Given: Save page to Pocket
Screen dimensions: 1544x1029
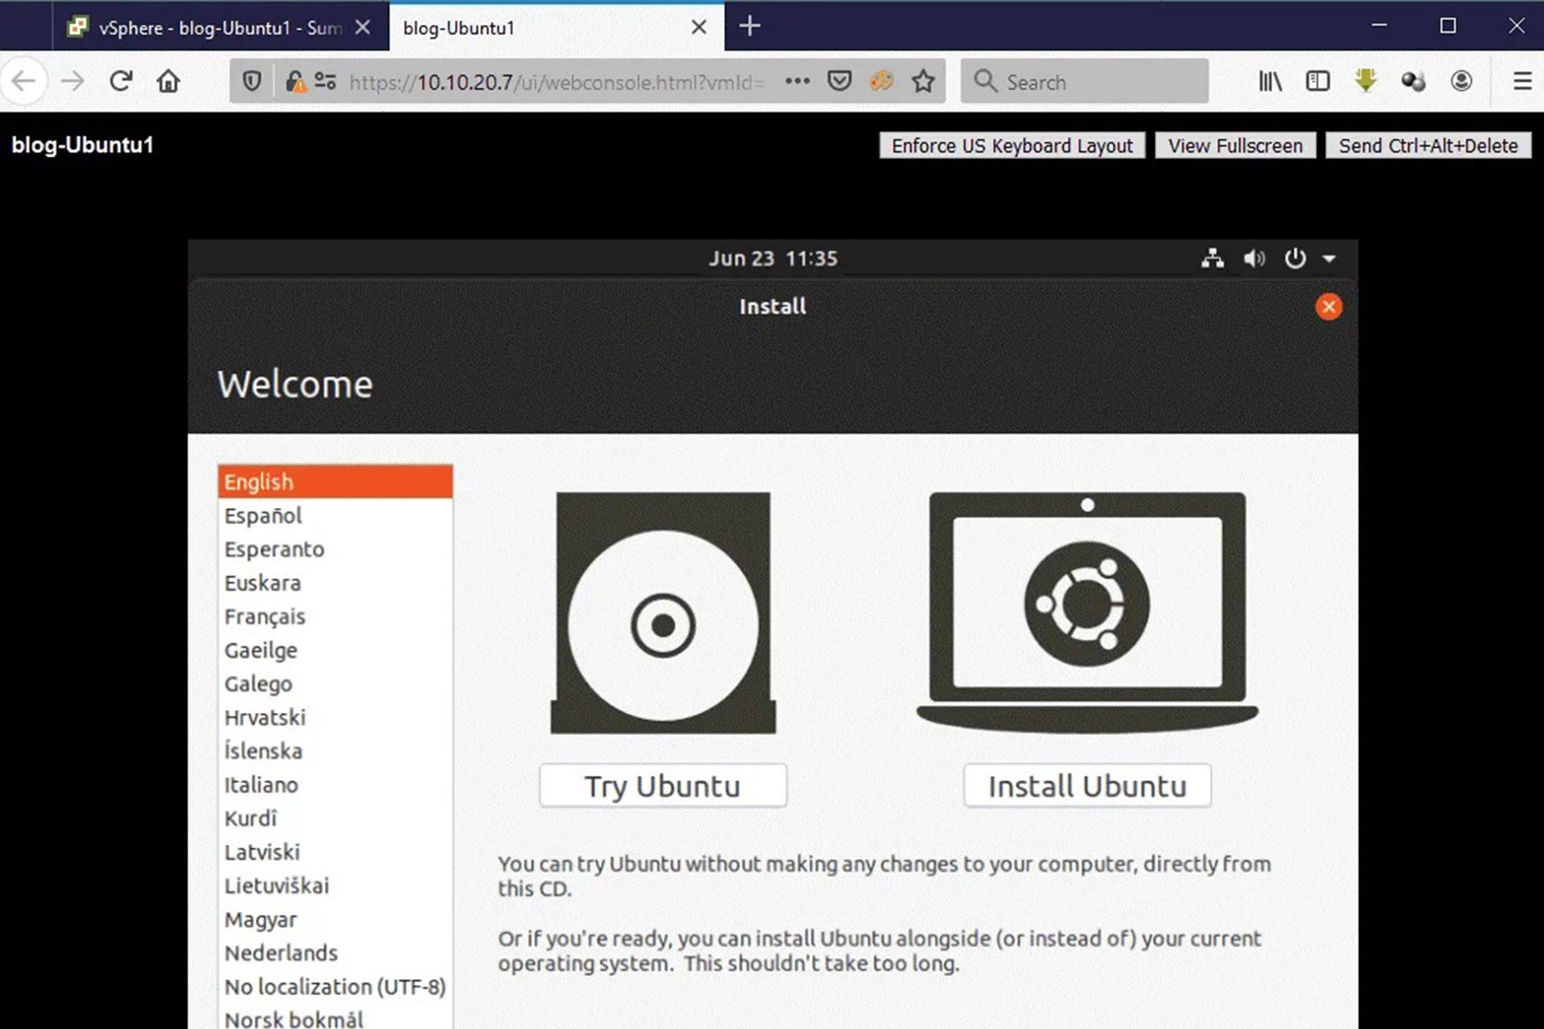Looking at the screenshot, I should click(x=839, y=81).
